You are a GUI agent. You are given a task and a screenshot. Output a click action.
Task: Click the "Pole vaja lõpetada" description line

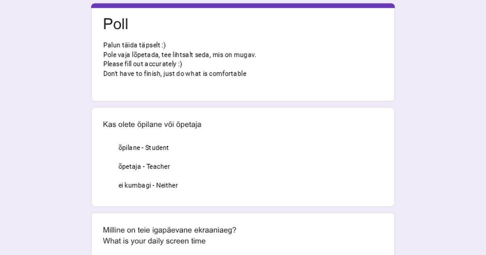point(179,55)
